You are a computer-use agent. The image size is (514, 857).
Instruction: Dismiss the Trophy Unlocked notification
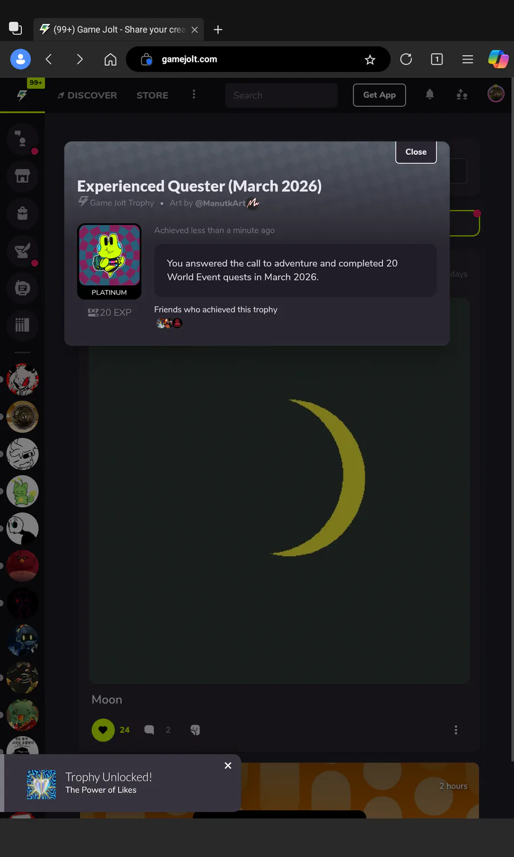point(228,766)
